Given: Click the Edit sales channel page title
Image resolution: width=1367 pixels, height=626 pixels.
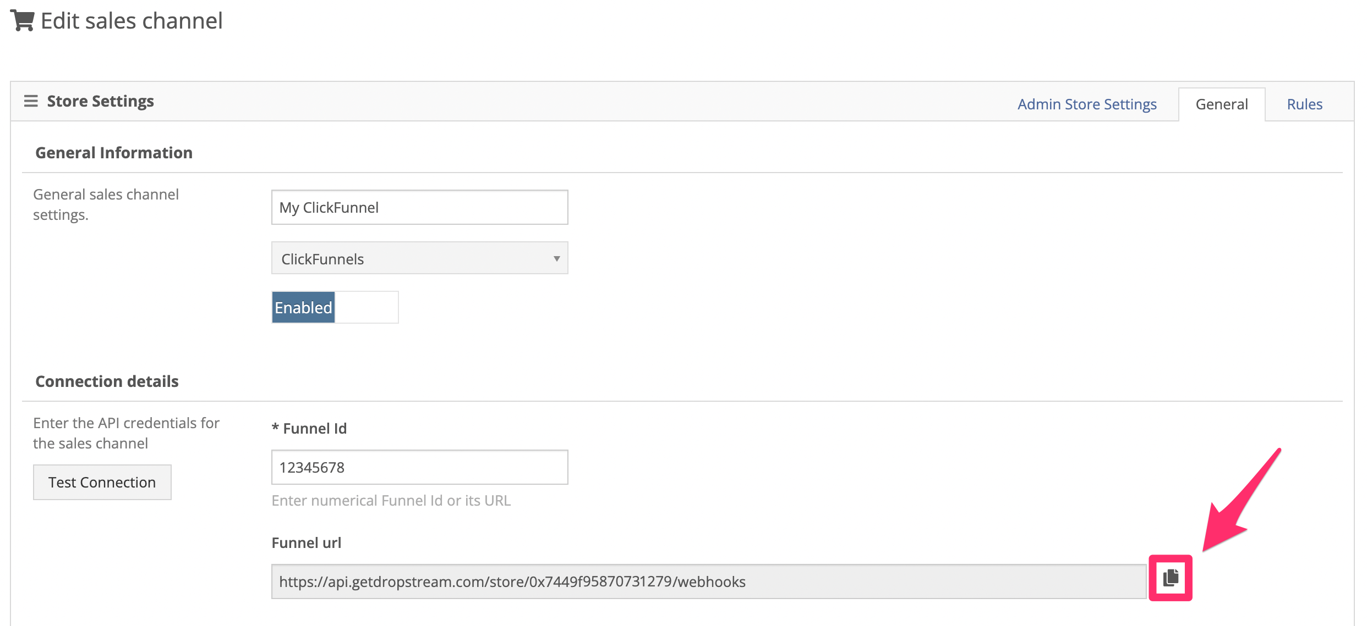Looking at the screenshot, I should 132,21.
